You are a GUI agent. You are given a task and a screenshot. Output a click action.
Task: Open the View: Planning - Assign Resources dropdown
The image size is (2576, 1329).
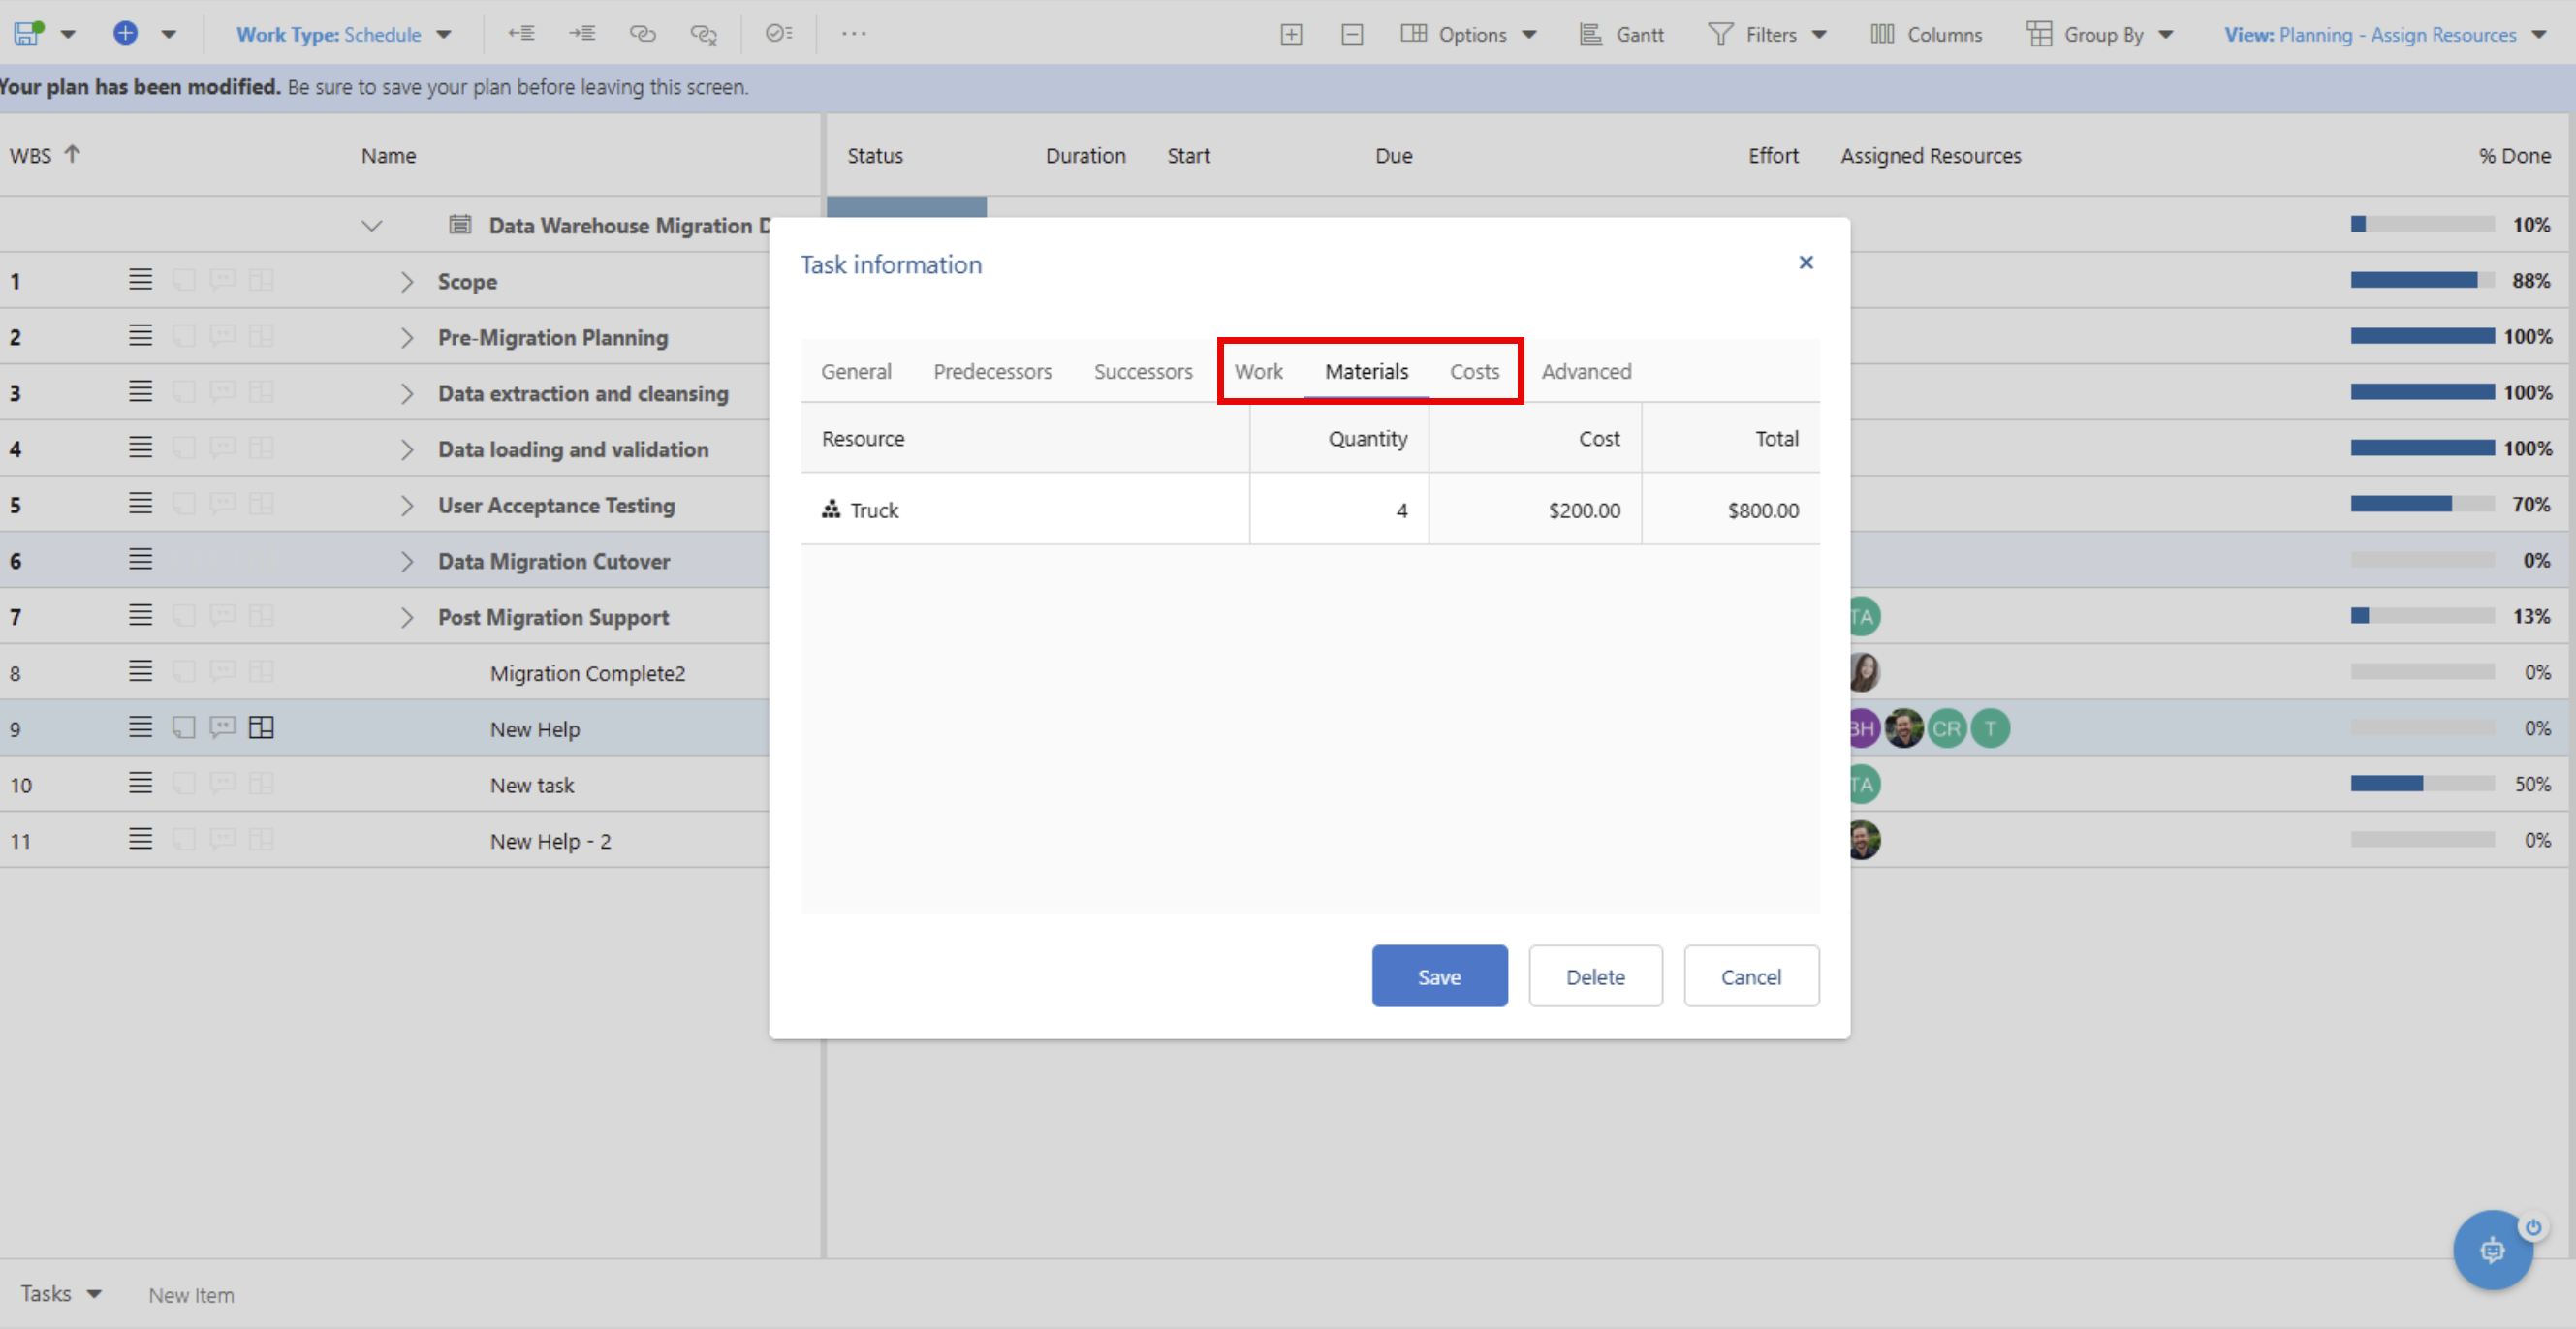2385,34
